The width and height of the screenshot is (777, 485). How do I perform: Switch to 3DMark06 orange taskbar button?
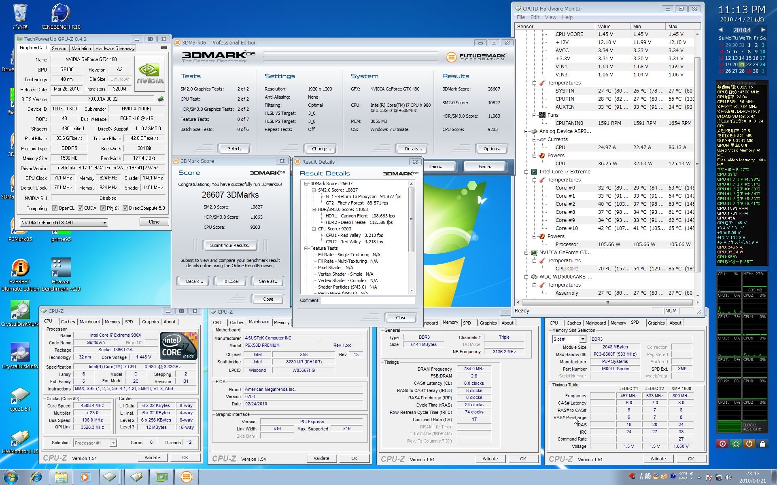pyautogui.click(x=187, y=477)
